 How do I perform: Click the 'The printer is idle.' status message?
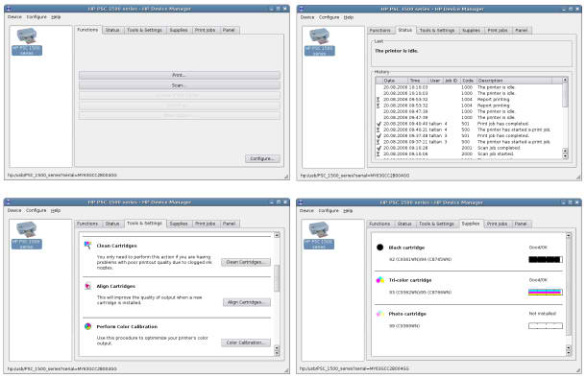[397, 51]
